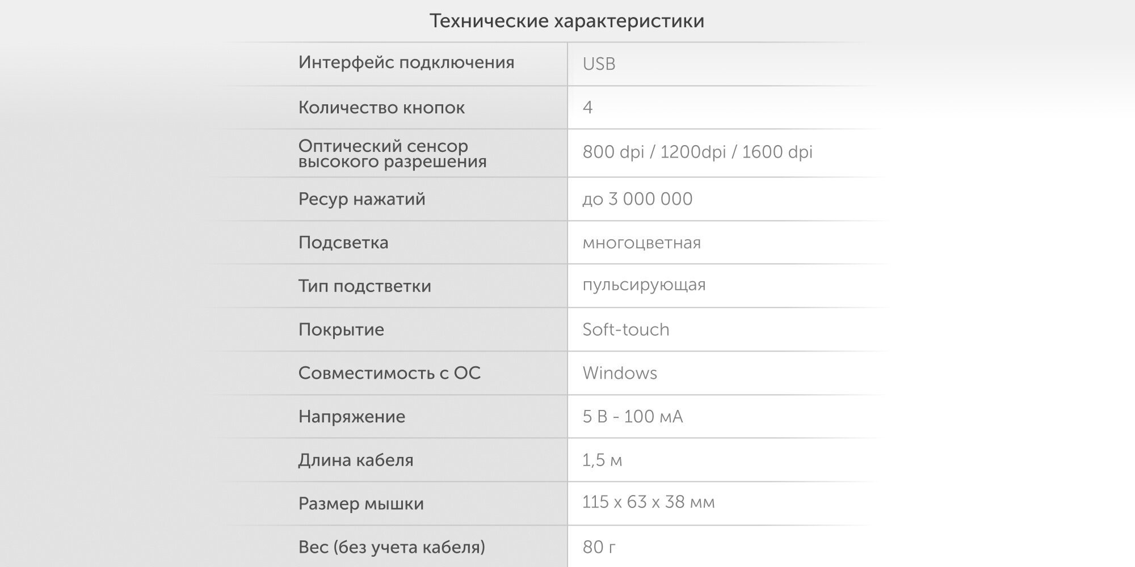1135x567 pixels.
Task: Select the 'Soft-touch' value
Action: (625, 329)
